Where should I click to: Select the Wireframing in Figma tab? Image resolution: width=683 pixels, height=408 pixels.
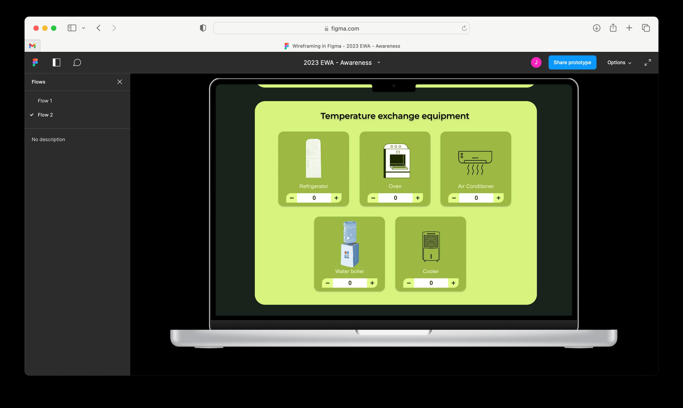342,46
